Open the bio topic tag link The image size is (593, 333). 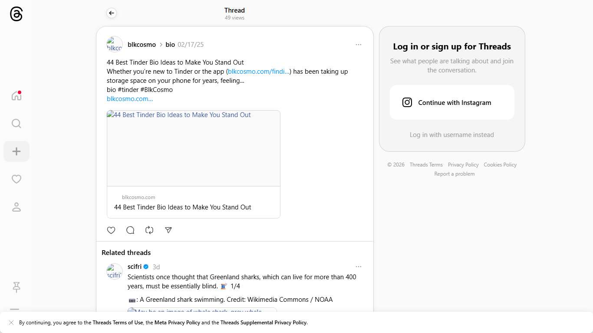pos(170,45)
